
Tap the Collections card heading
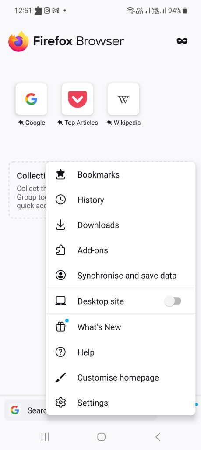(x=32, y=176)
